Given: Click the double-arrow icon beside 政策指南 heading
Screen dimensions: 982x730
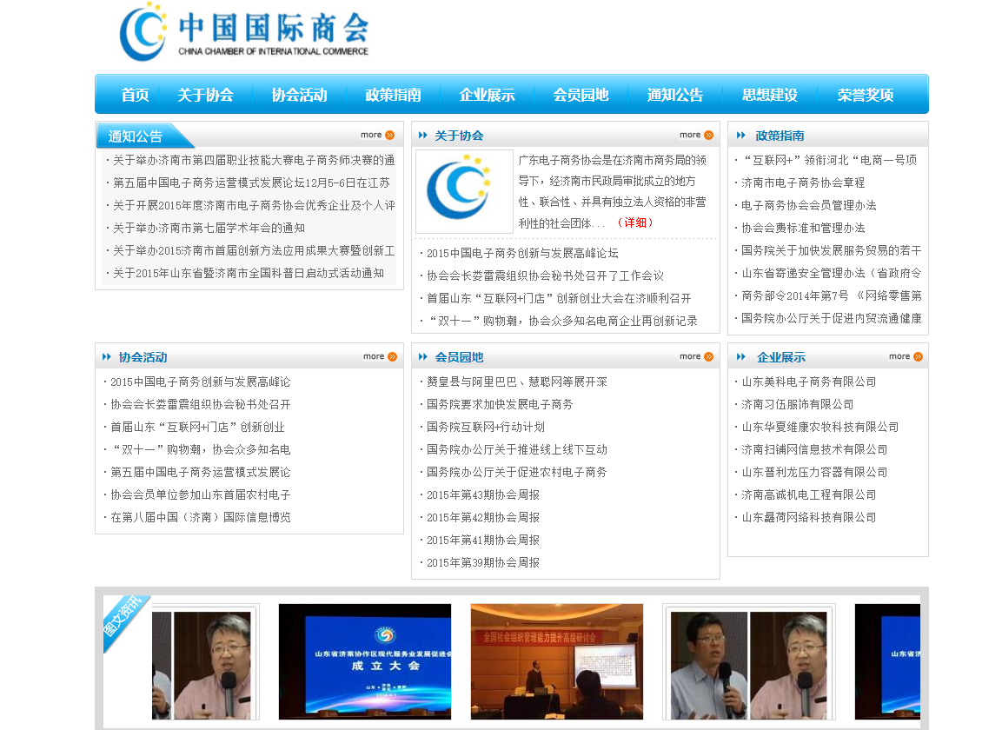Looking at the screenshot, I should [741, 136].
